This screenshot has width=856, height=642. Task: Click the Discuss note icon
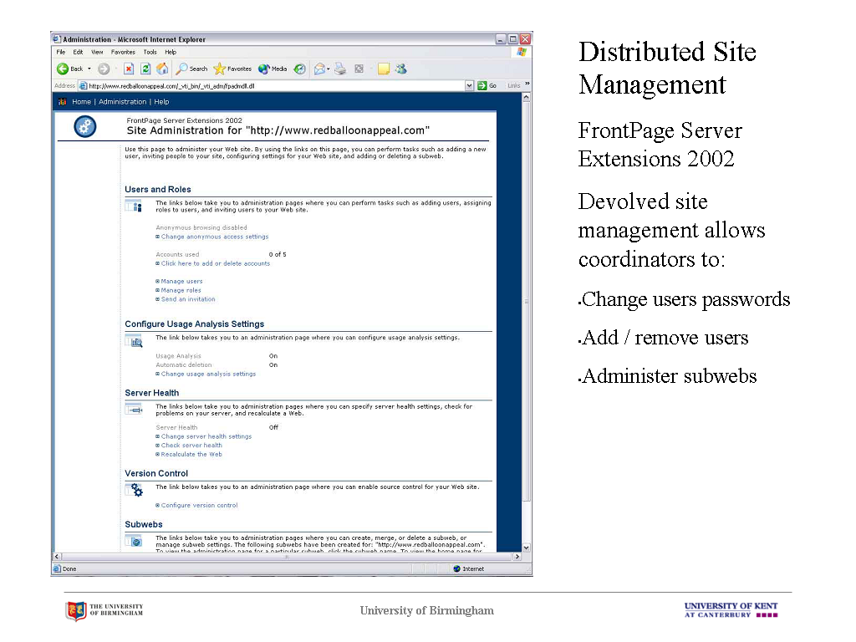pyautogui.click(x=383, y=69)
